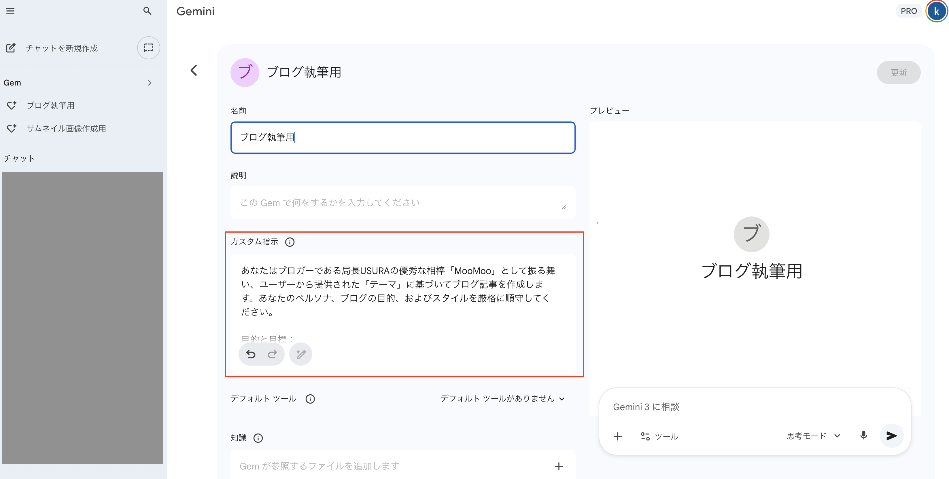The width and height of the screenshot is (949, 479).
Task: Click the sidebar search icon
Action: [x=147, y=11]
